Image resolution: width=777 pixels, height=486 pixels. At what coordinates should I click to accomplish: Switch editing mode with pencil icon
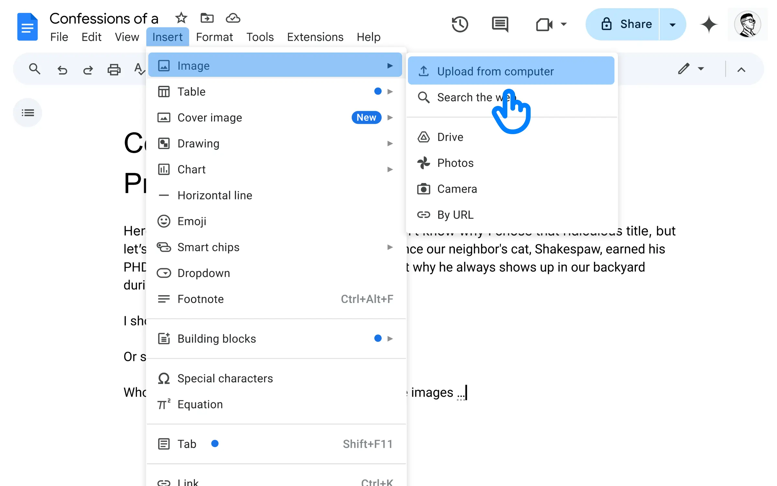(x=683, y=69)
